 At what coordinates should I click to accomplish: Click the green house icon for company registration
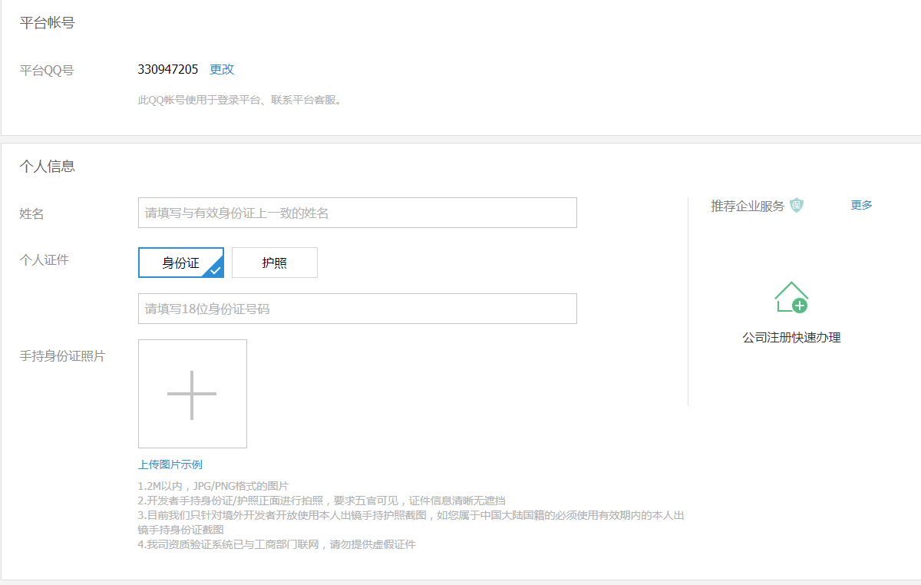[x=791, y=297]
